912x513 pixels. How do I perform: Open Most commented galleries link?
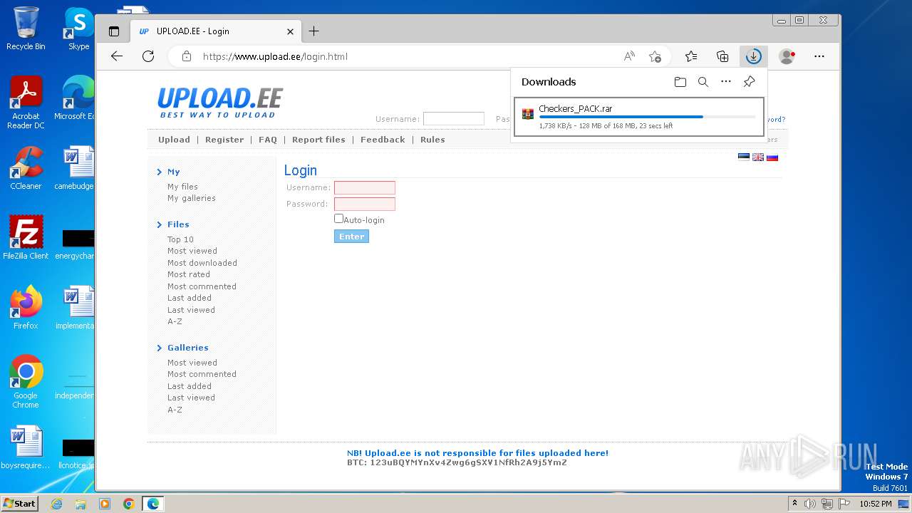202,374
